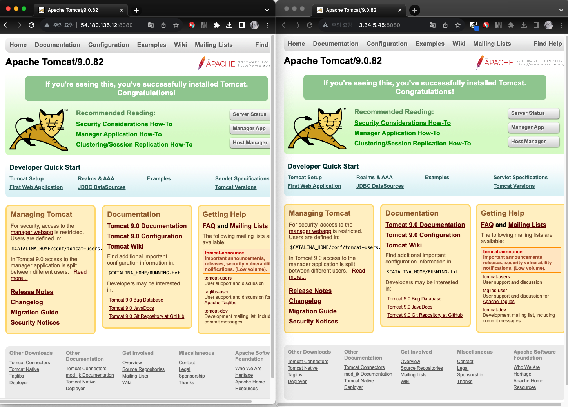Screen dimensions: 568x407
Task: Open Tomcat Setup link in left window
Action: coord(26,179)
